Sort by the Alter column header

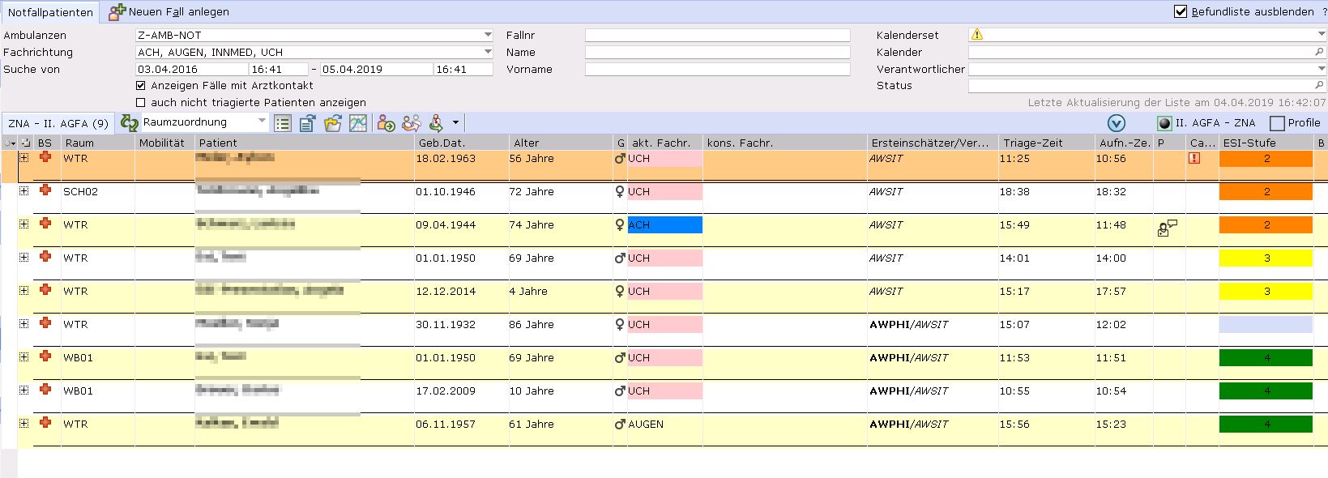click(561, 143)
